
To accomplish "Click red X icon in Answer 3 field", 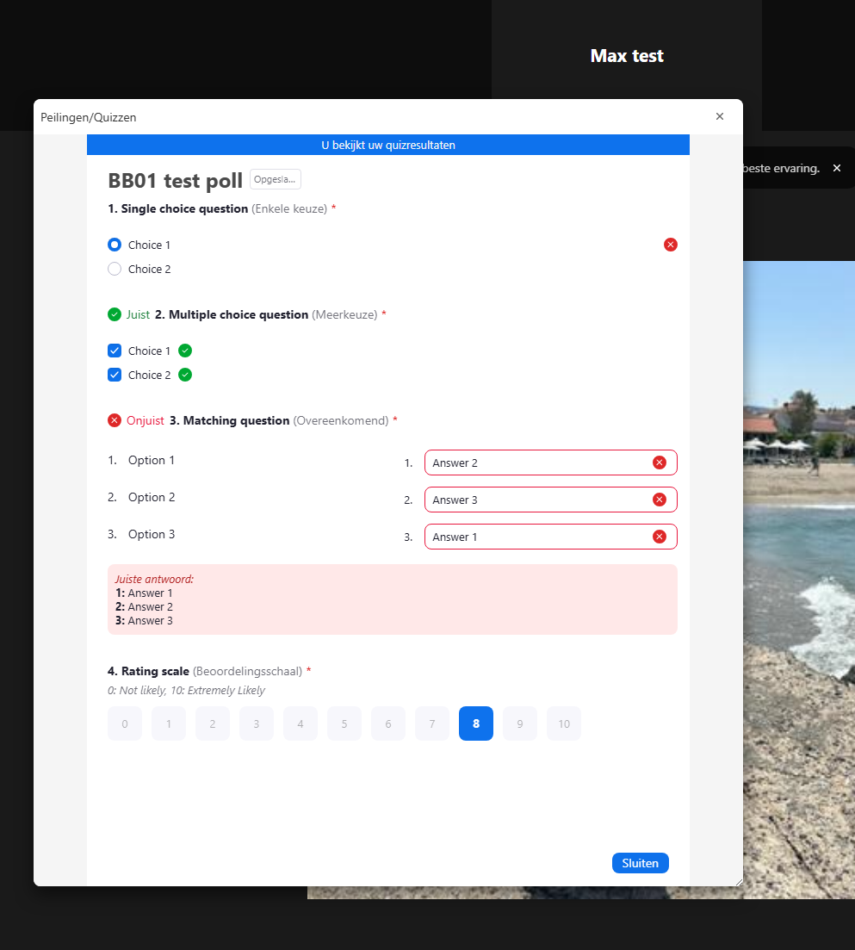I will click(660, 500).
